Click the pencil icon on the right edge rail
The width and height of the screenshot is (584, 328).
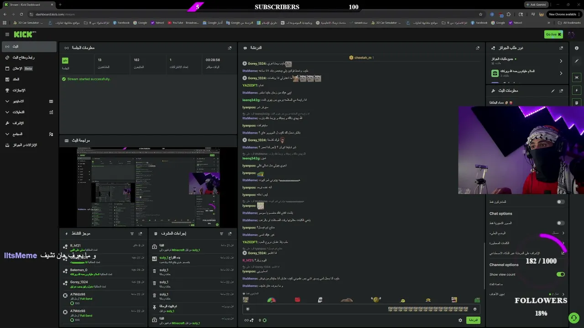pyautogui.click(x=577, y=61)
